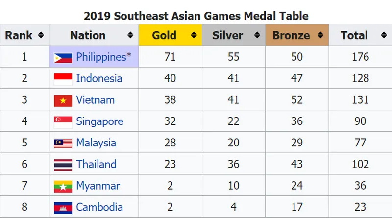Click the Singapore flag icon
This screenshot has height=218, width=392.
pyautogui.click(x=63, y=122)
